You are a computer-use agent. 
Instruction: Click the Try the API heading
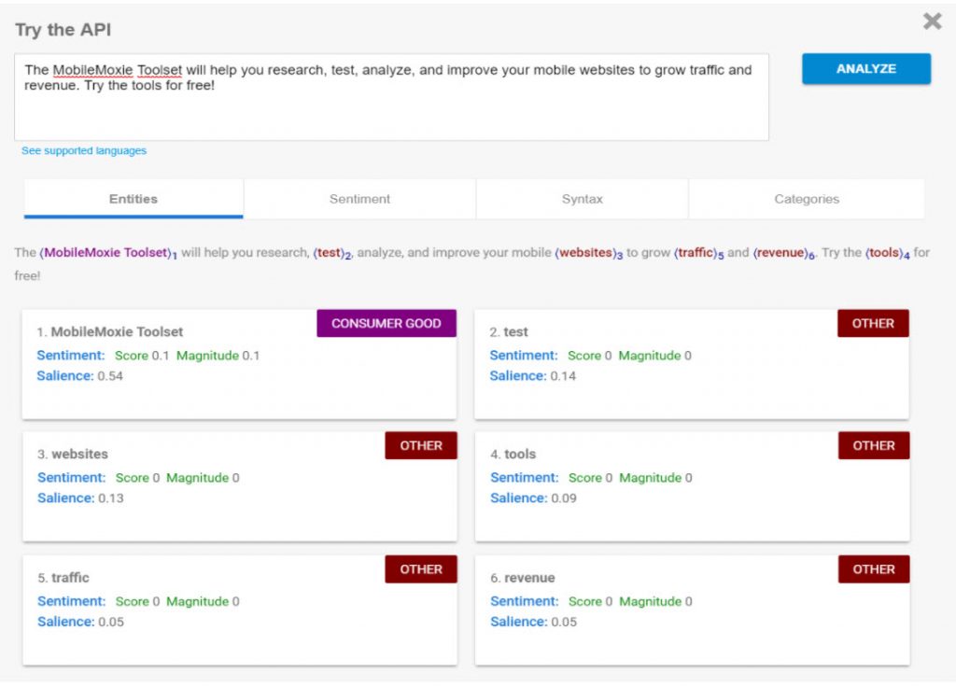[63, 29]
